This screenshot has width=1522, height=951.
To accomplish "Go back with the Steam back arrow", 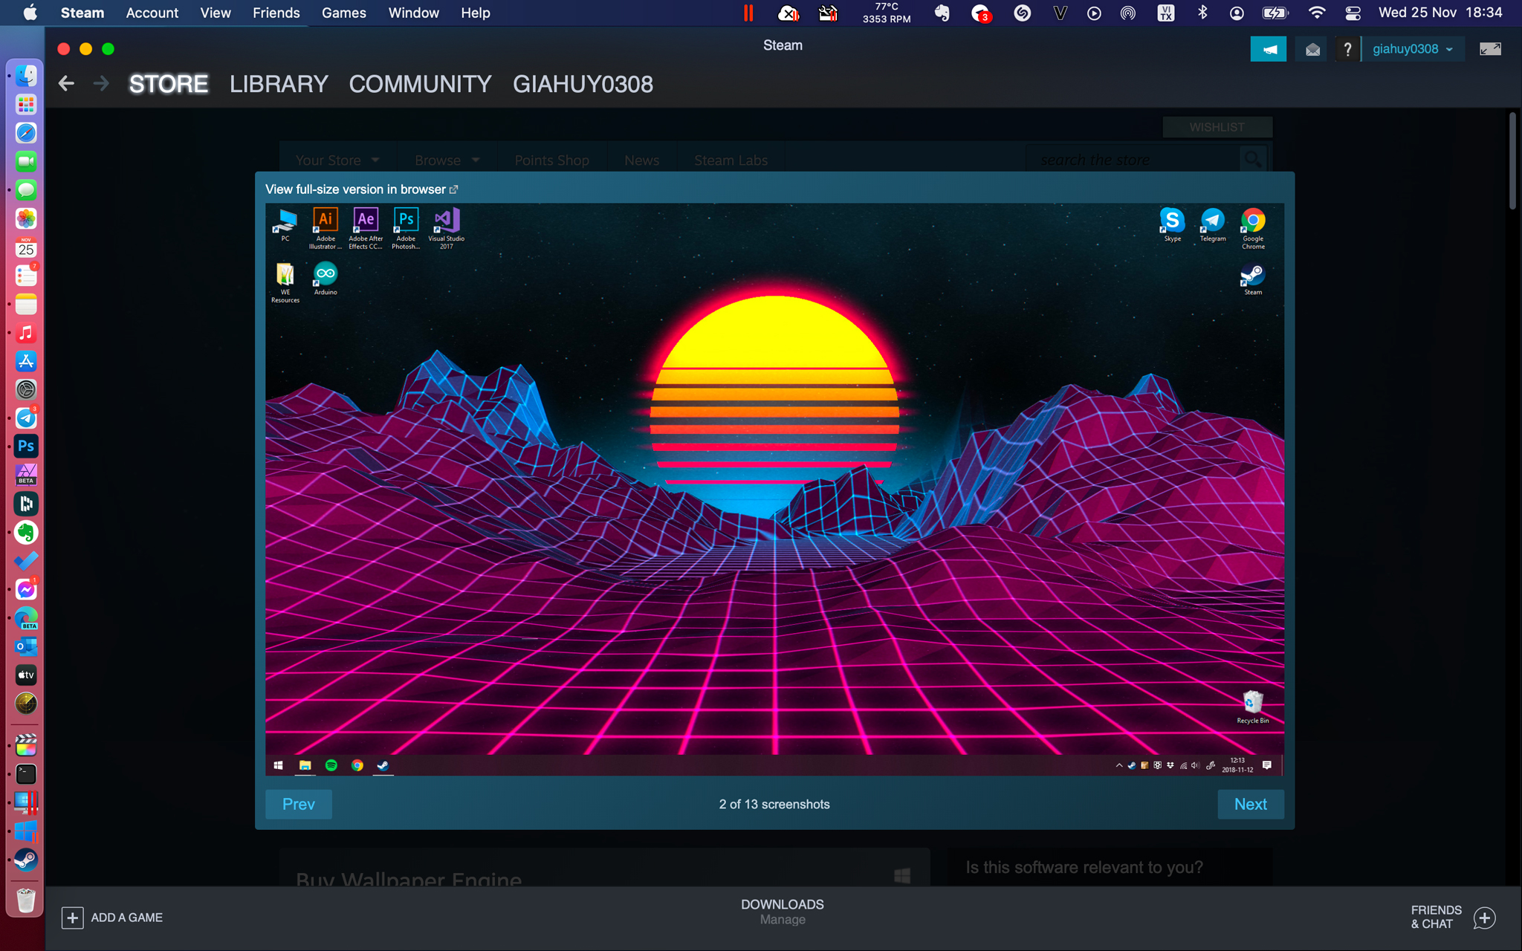I will coord(66,84).
